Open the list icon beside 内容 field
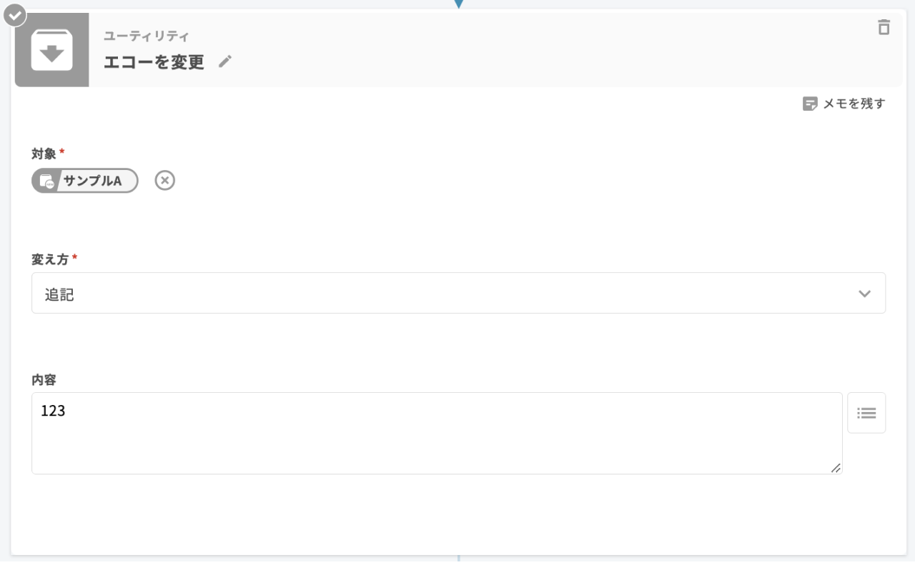The height and width of the screenshot is (565, 915). pos(866,413)
